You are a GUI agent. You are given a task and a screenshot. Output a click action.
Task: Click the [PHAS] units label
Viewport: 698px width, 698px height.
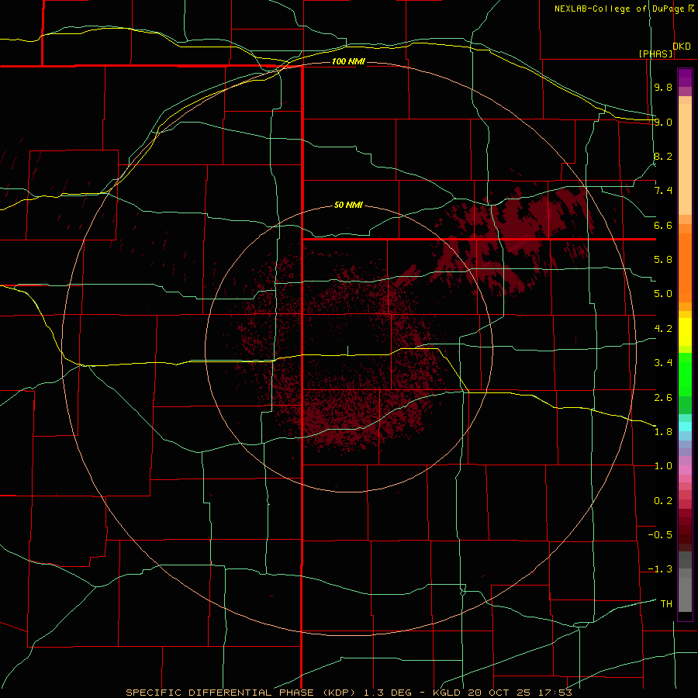pos(655,54)
